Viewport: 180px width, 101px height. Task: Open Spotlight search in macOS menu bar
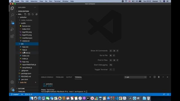(160, 1)
